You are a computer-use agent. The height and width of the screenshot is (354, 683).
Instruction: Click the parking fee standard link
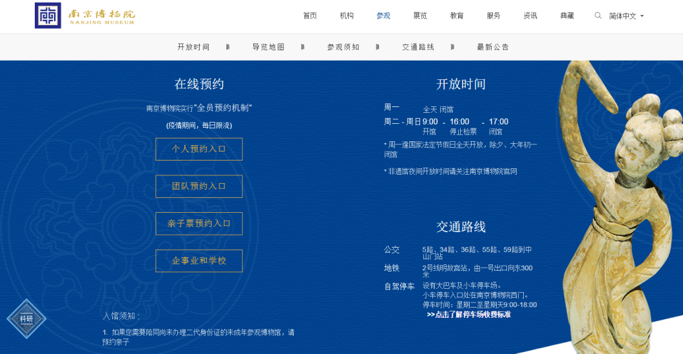(x=468, y=315)
